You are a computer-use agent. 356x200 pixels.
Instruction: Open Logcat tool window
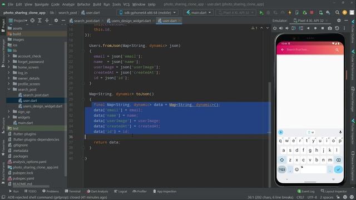121,191
